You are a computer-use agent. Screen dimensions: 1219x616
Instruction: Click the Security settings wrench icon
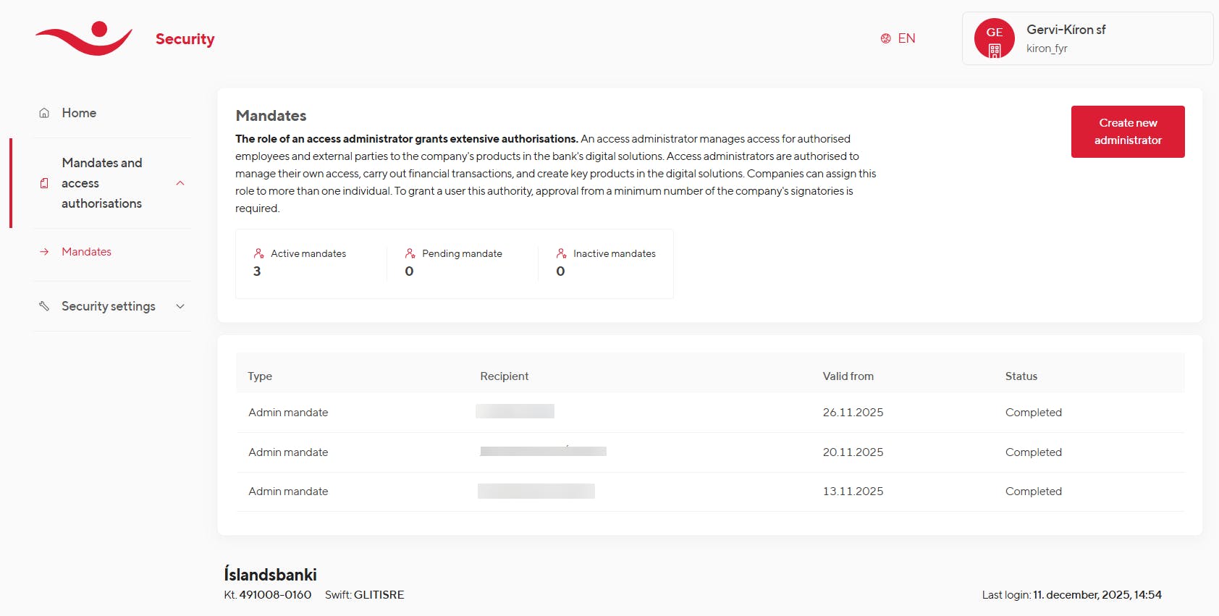pos(44,306)
